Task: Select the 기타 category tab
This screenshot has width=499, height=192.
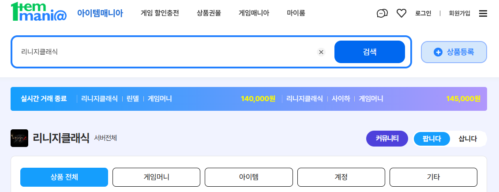Action: coord(433,177)
